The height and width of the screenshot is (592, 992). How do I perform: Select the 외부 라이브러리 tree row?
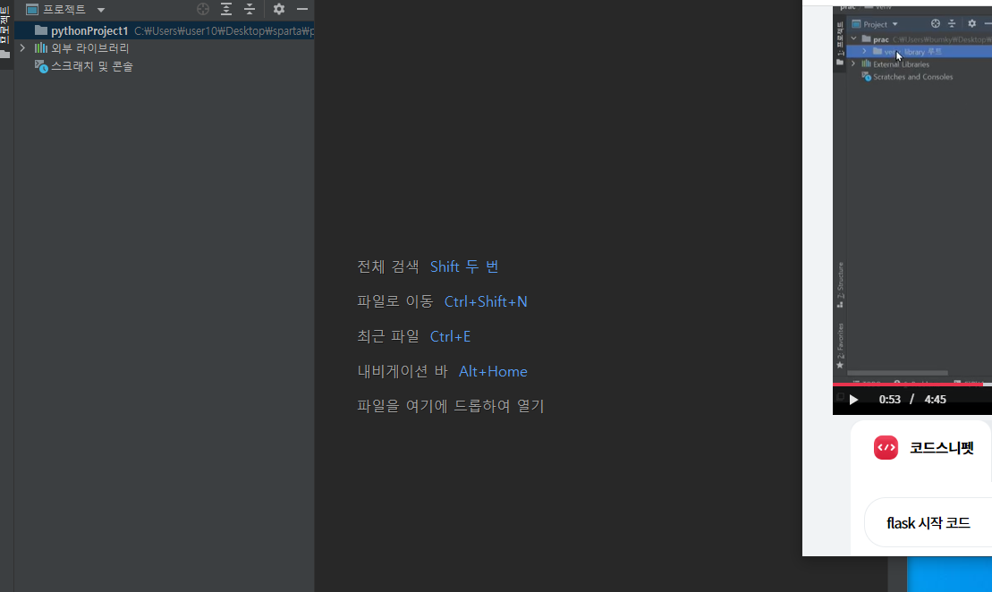tap(164, 48)
